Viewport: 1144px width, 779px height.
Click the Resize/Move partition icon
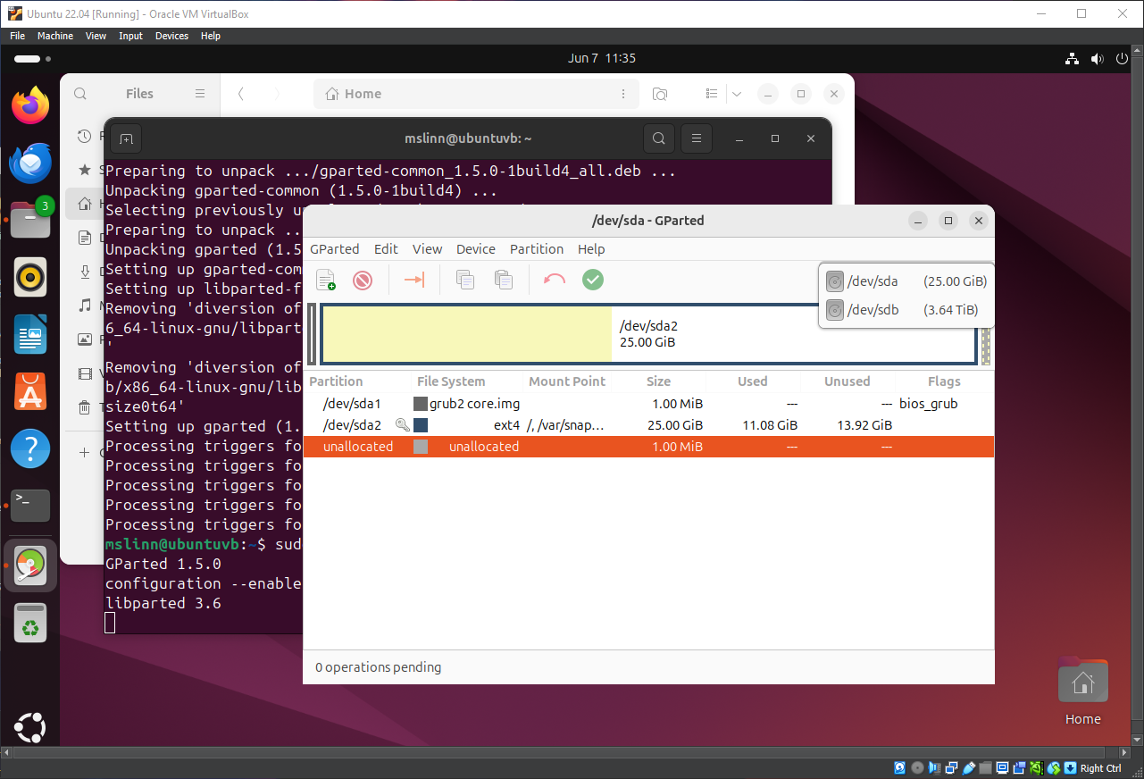tap(413, 281)
